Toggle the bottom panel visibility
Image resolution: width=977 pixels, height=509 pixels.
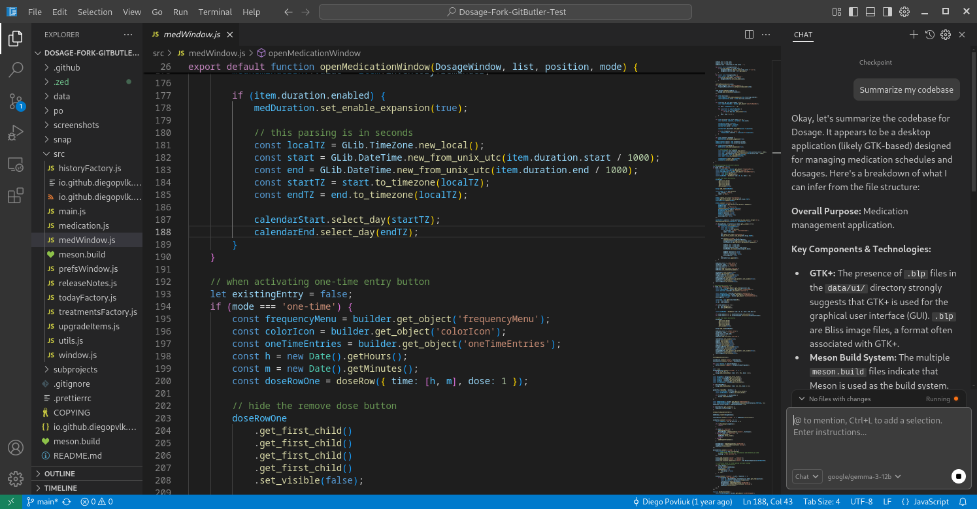tap(870, 11)
